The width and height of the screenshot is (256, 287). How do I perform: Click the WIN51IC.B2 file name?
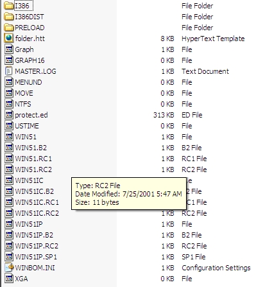pyautogui.click(x=34, y=191)
